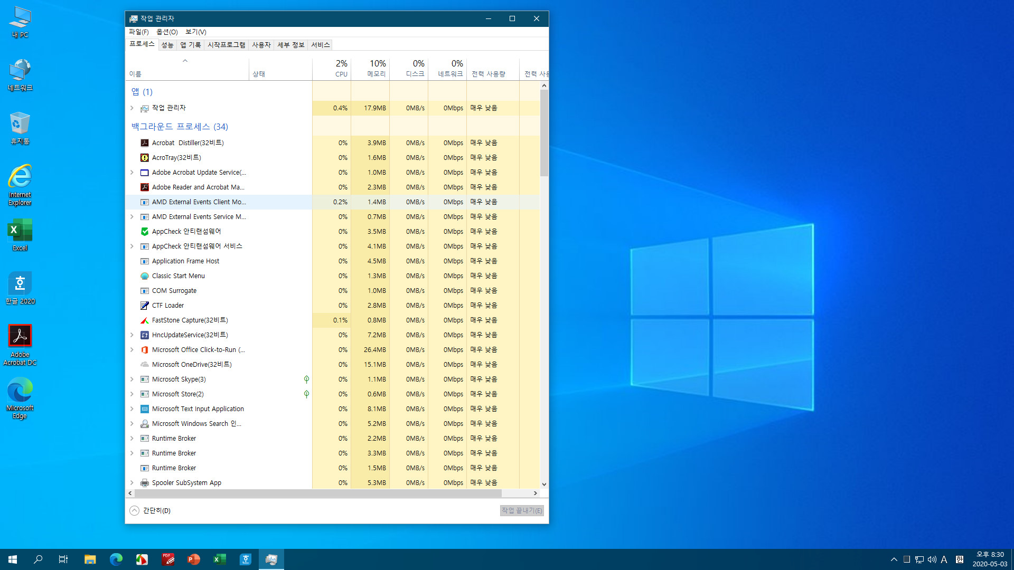
Task: Select the Excel desktop shortcut
Action: coord(20,235)
